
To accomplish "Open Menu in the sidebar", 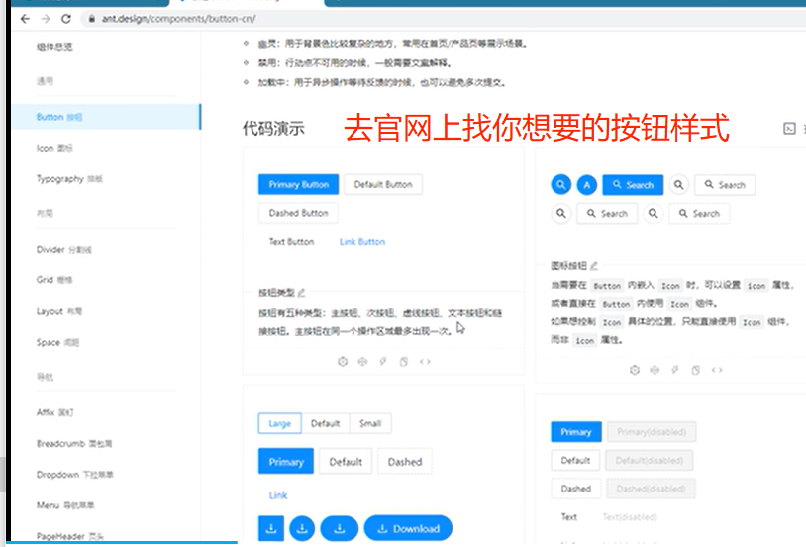I will coord(64,505).
